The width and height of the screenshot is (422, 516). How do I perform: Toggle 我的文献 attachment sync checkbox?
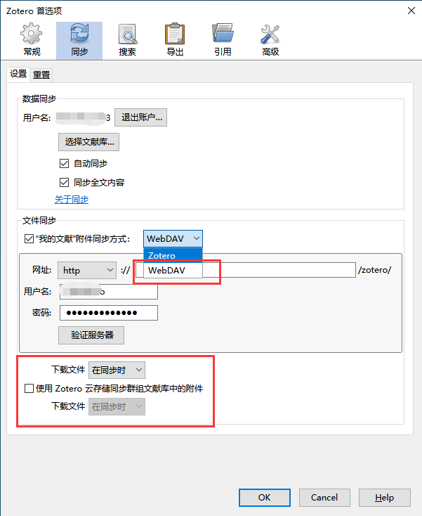click(x=29, y=238)
